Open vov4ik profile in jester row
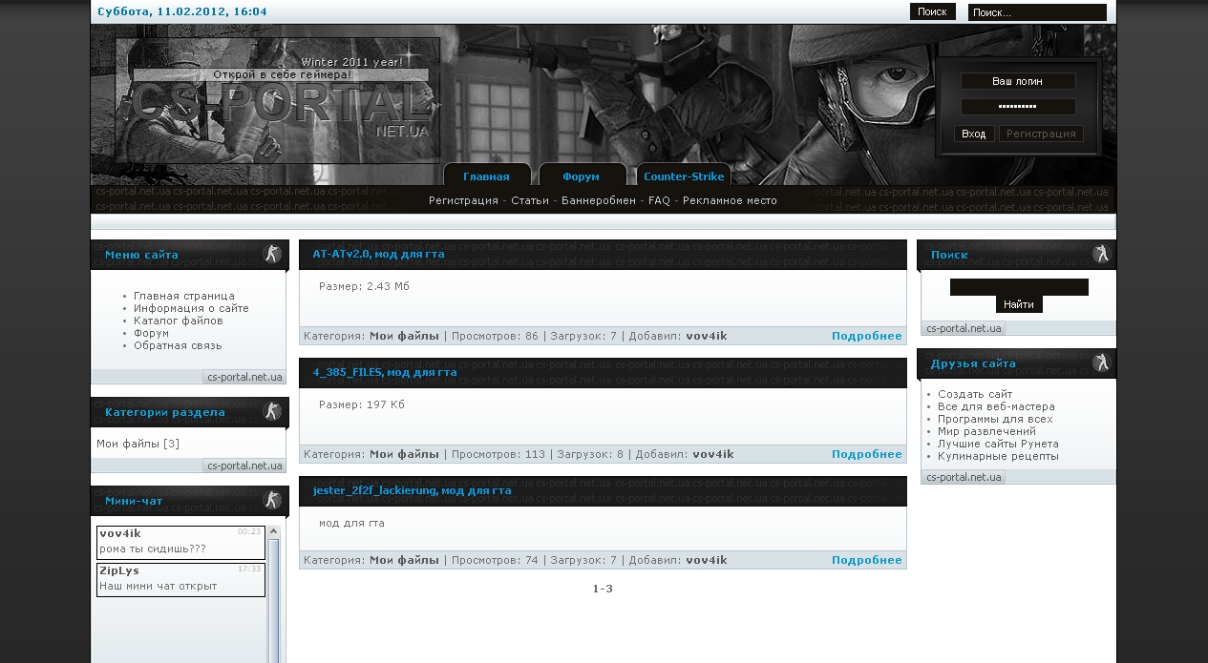The width and height of the screenshot is (1208, 663). click(x=707, y=560)
